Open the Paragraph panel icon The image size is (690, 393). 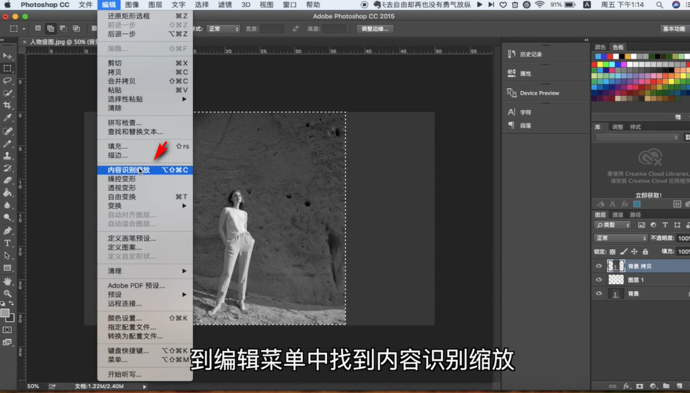[x=511, y=125]
